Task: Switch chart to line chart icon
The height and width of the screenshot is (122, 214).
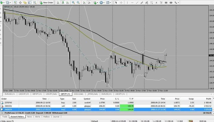Action: coord(67,2)
